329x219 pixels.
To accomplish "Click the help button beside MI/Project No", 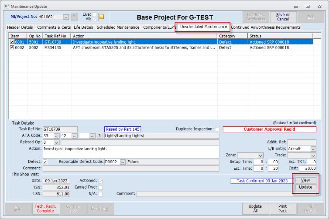I will coord(75,17).
